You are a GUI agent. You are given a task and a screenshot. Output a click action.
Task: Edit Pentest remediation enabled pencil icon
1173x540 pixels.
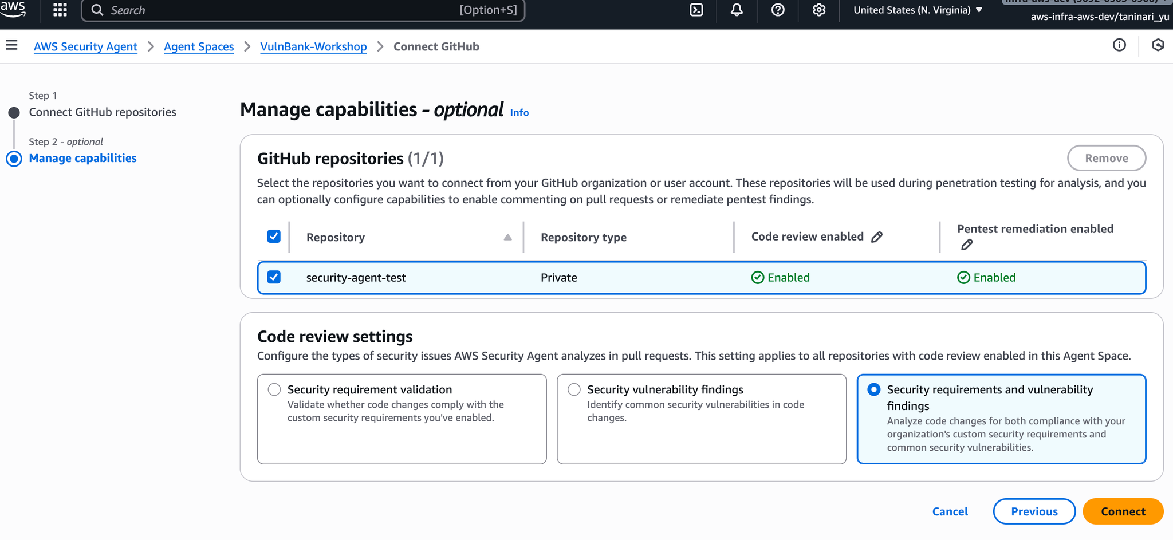(x=967, y=245)
